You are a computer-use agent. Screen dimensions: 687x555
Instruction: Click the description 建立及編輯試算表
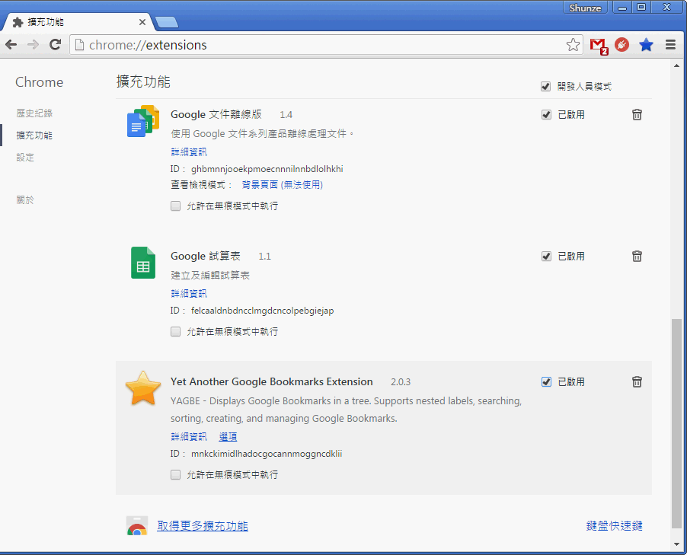[210, 275]
